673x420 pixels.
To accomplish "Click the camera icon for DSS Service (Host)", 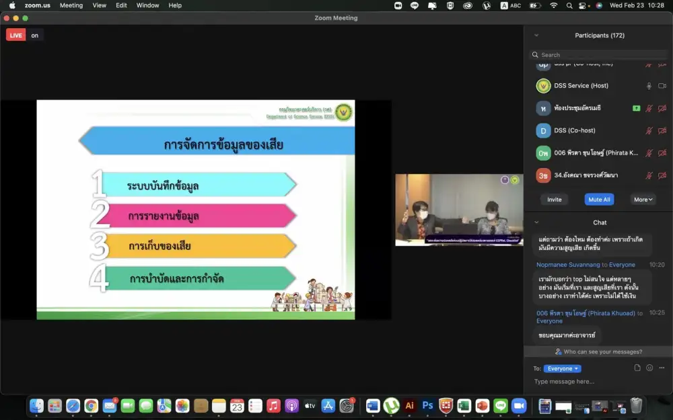I will click(662, 86).
